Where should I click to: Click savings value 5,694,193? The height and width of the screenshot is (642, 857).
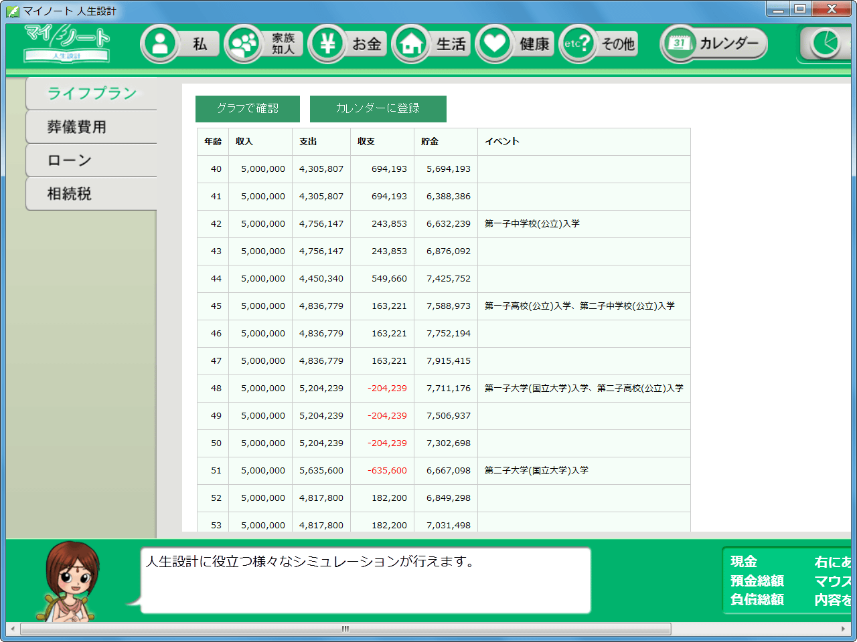[449, 169]
